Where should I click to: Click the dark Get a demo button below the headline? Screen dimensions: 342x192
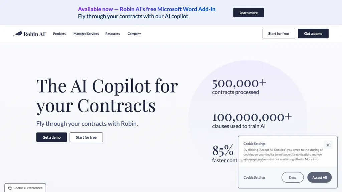pyautogui.click(x=51, y=137)
